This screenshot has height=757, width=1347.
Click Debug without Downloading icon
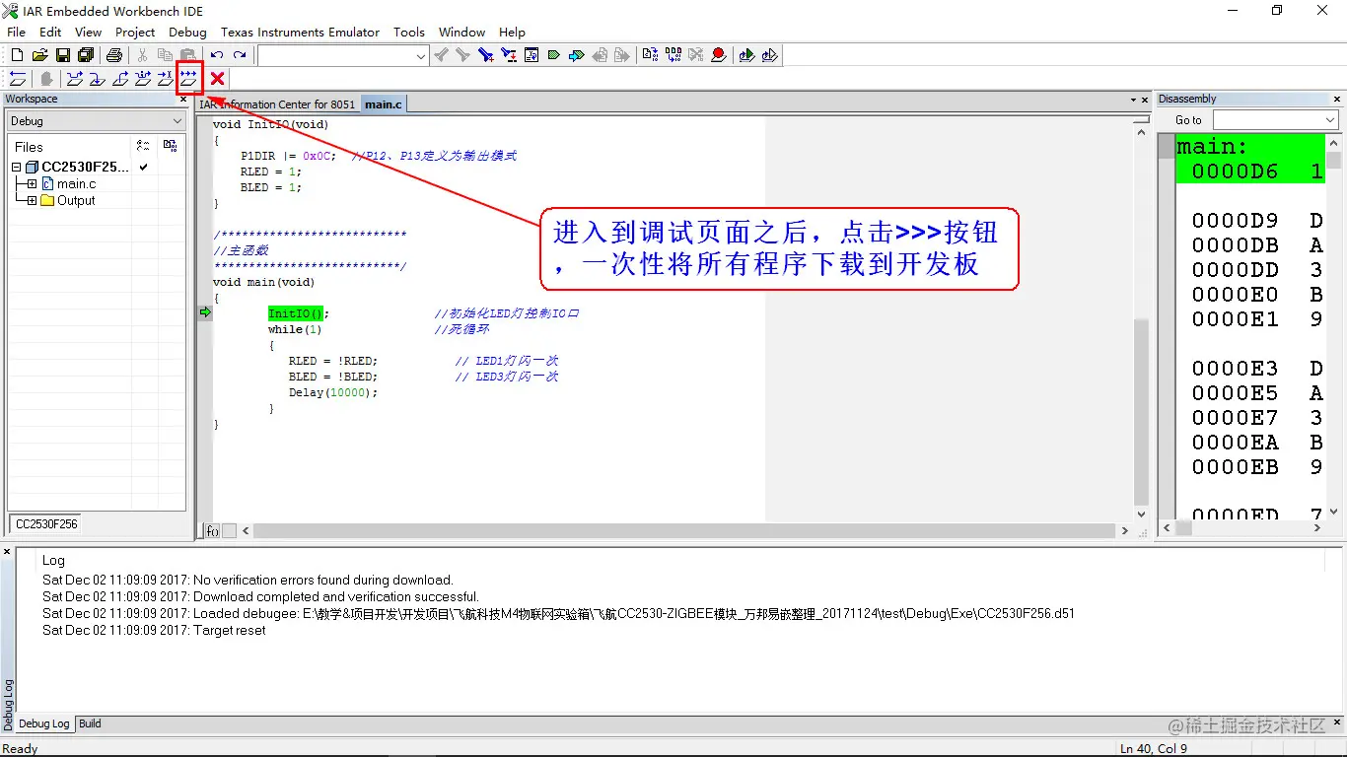click(x=769, y=55)
